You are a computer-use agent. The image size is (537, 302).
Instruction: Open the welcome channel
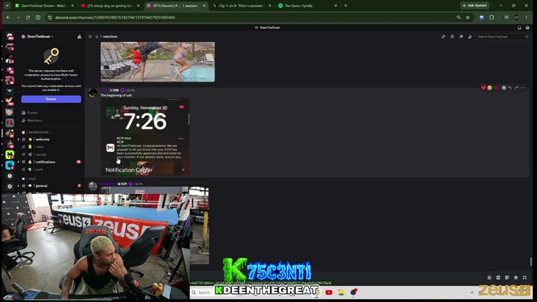[42, 139]
